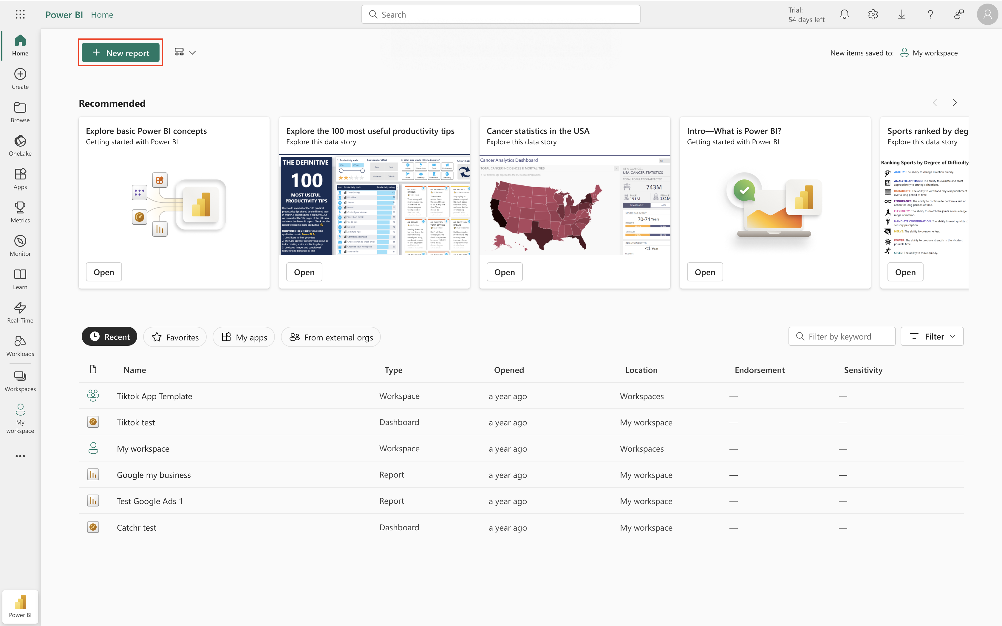Open the 100 productivity tips card
The height and width of the screenshot is (626, 1002).
(304, 272)
